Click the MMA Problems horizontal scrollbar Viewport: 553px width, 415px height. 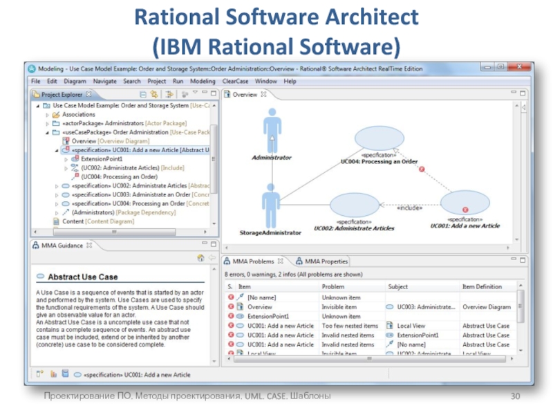tap(370, 358)
